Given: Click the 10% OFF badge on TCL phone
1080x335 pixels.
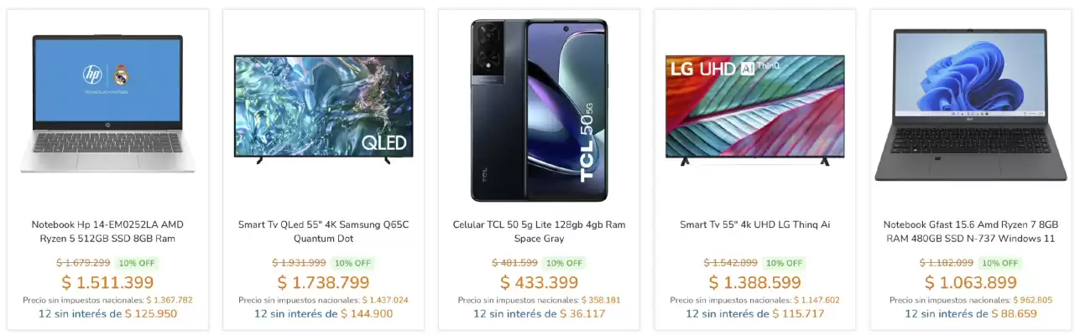Looking at the screenshot, I should point(565,263).
